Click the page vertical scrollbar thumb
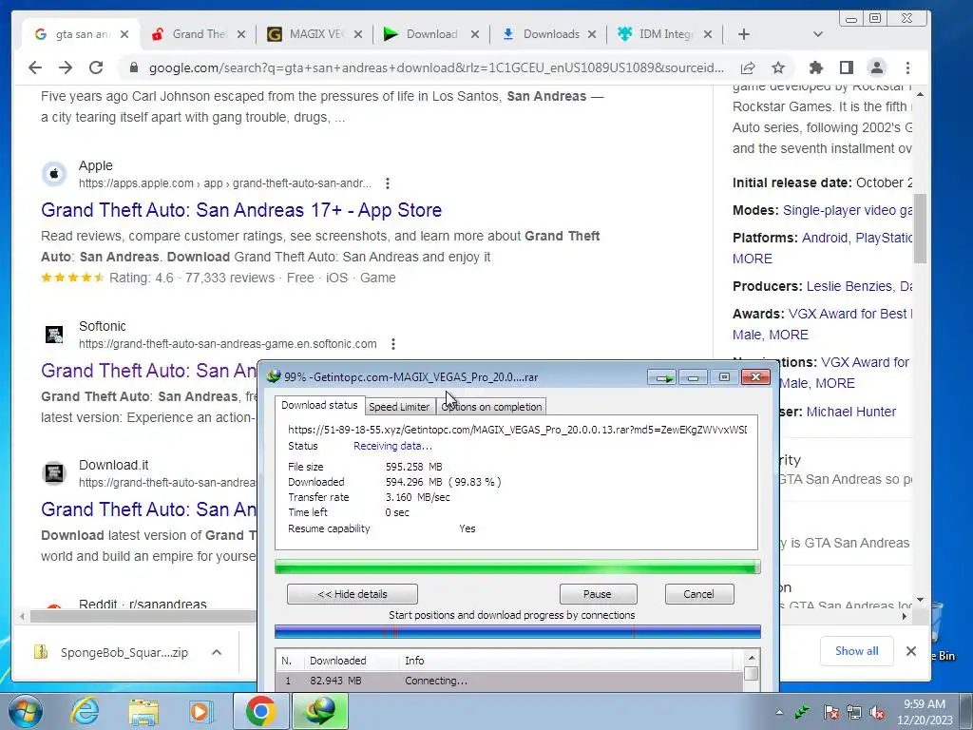The height and width of the screenshot is (730, 973). pyautogui.click(x=920, y=228)
